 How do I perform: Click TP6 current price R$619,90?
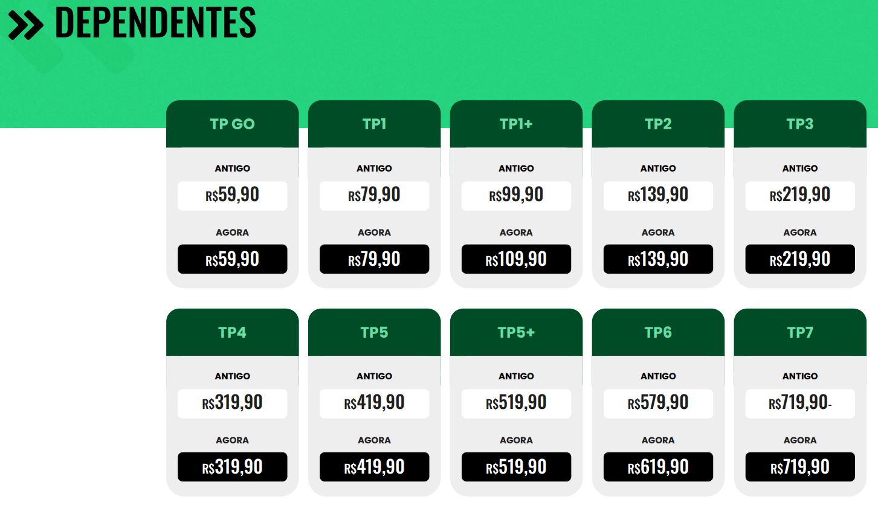tap(658, 467)
